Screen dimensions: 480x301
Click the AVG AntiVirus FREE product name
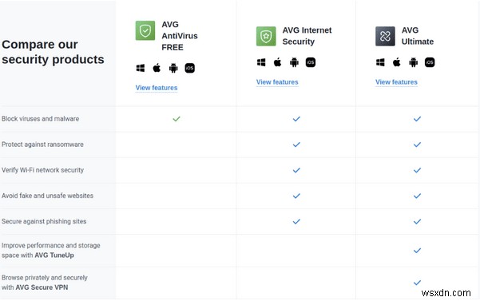180,36
